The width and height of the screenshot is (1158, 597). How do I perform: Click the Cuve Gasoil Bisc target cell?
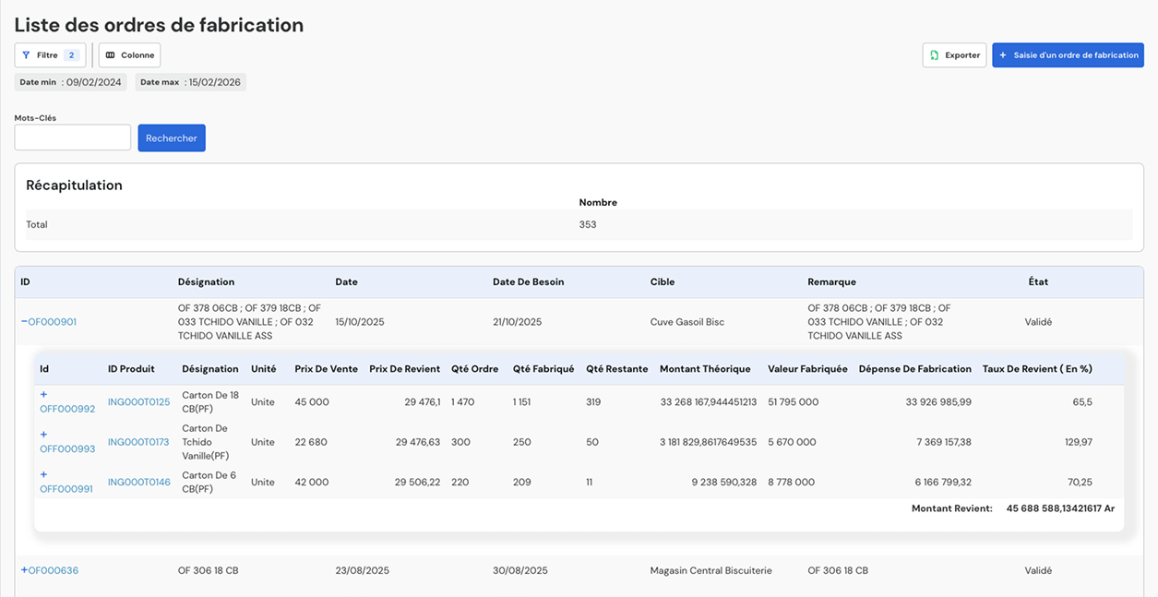(x=687, y=322)
